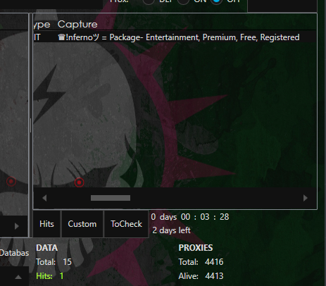Click the horizontal scrollbar thumb
Viewport: 326px width, 286px height.
111,198
